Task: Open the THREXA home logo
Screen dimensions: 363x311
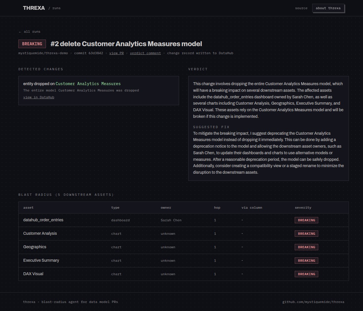Action: pyautogui.click(x=34, y=8)
